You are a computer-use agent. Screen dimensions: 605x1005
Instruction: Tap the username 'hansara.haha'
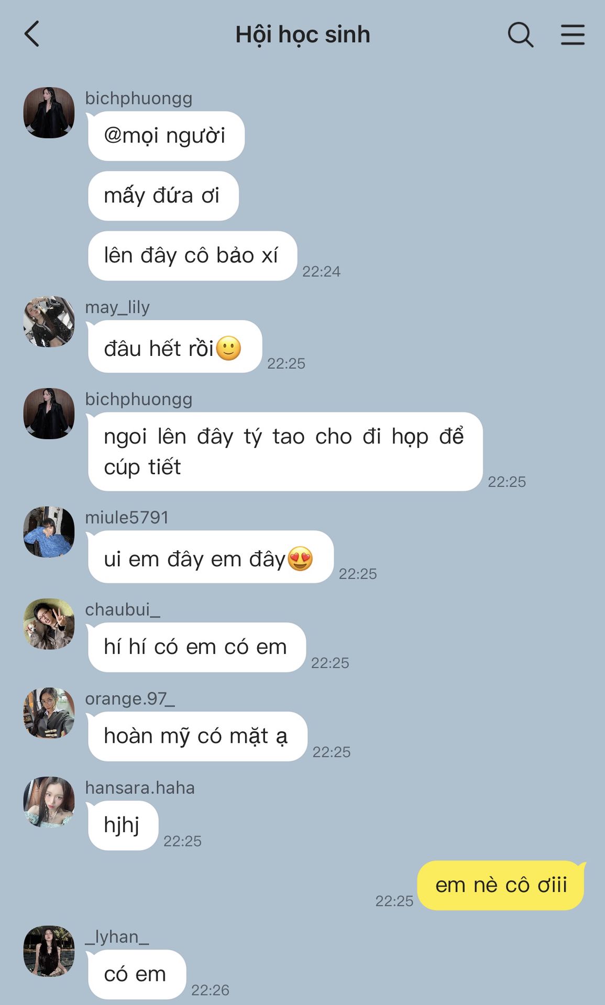(x=140, y=788)
